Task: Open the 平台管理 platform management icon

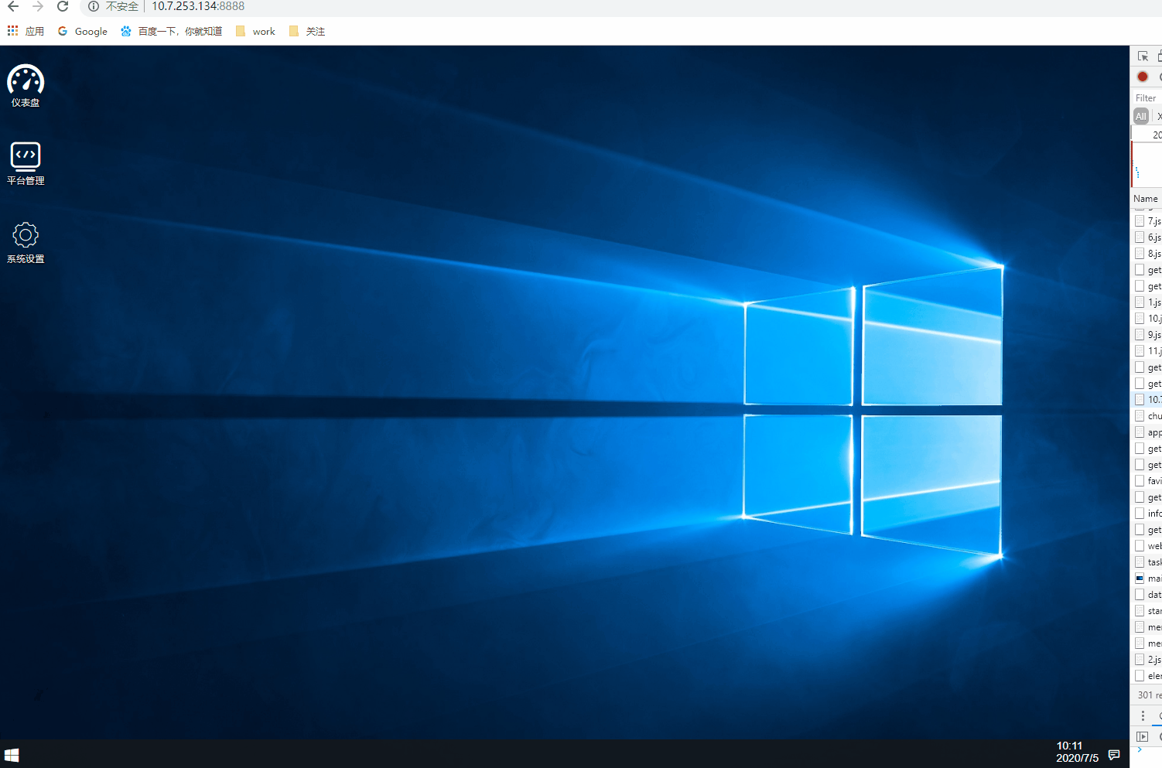Action: coord(26,163)
